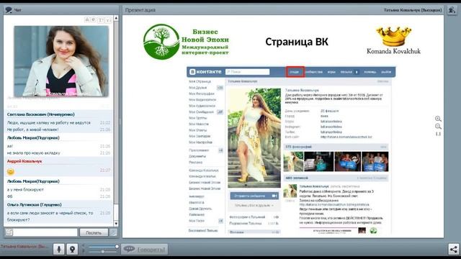Click the microphone button in the bottom bar
Viewport: 461px width, 259px height.
click(x=59, y=249)
